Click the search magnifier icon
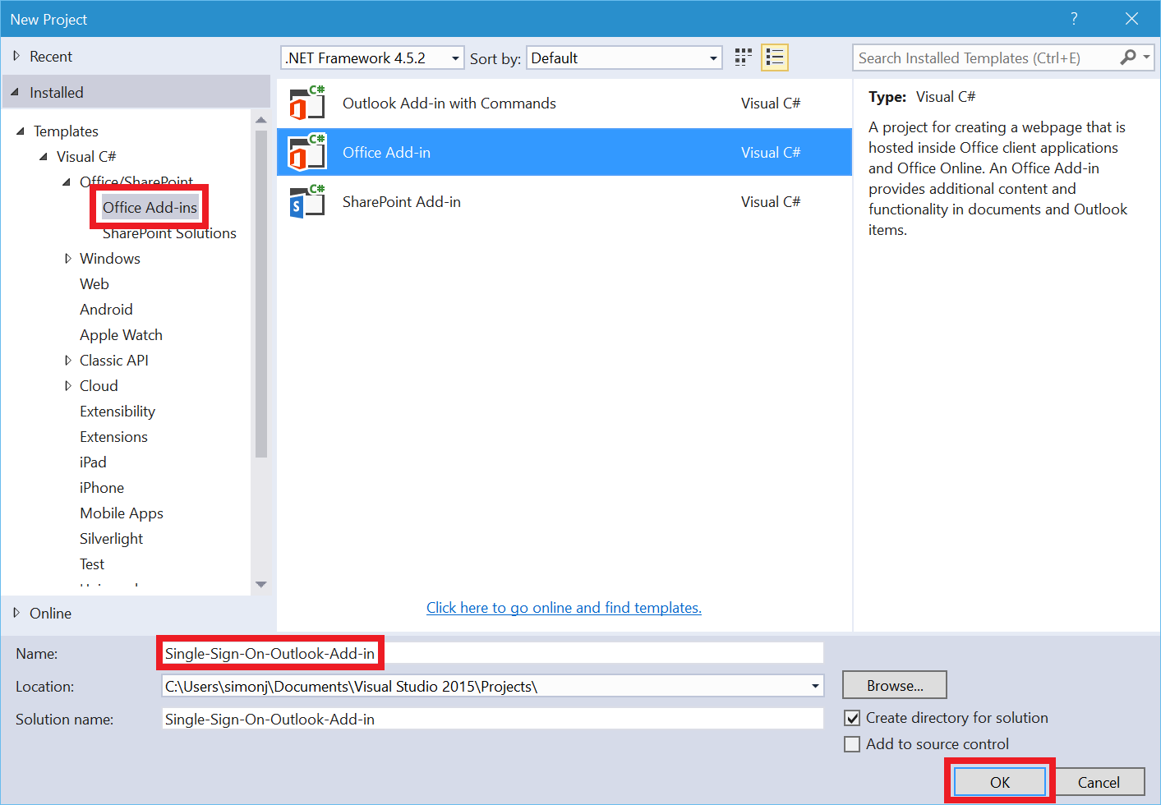Screen dimensions: 1161x805 1128,57
